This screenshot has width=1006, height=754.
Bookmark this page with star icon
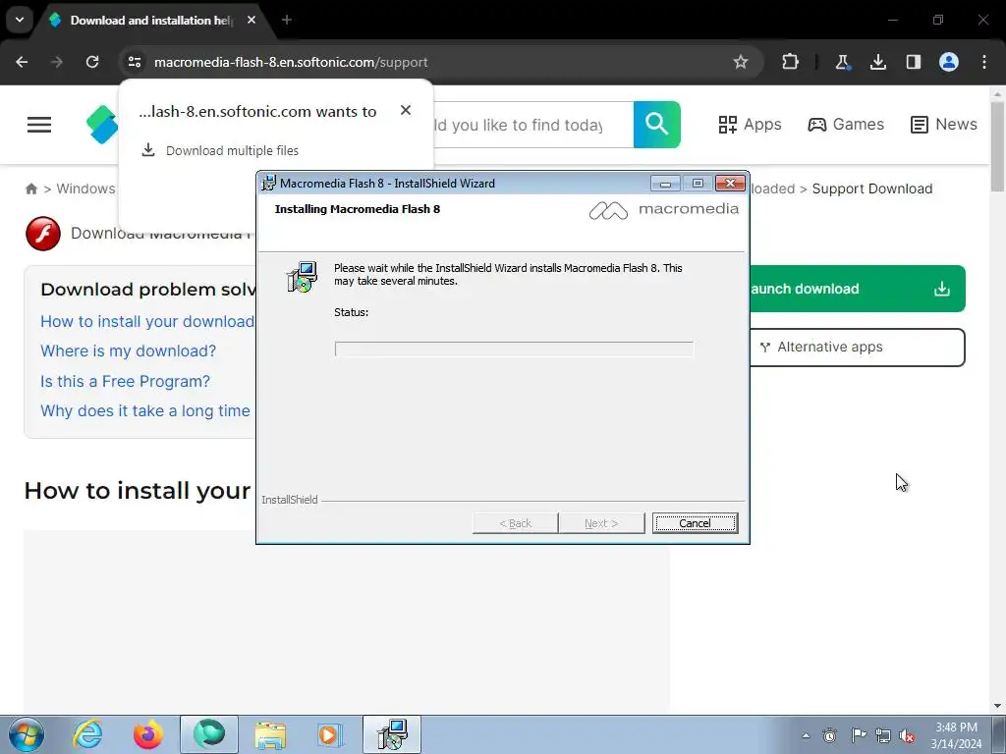pos(741,62)
